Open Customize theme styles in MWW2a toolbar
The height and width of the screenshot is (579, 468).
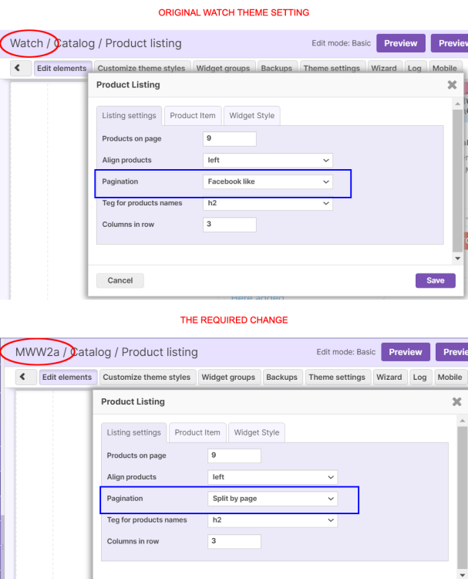pyautogui.click(x=146, y=377)
